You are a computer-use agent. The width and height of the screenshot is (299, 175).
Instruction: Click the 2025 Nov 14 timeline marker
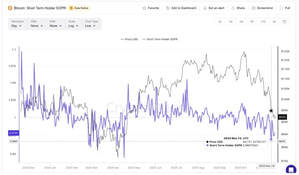pyautogui.click(x=267, y=166)
